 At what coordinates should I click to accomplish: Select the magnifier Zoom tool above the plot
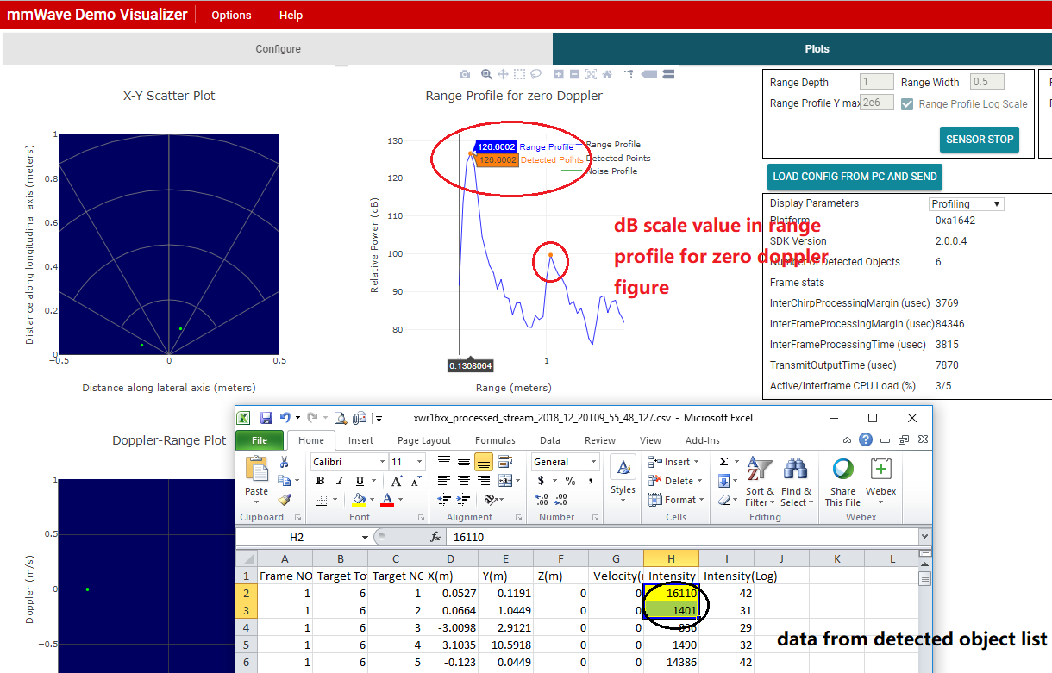tap(487, 75)
